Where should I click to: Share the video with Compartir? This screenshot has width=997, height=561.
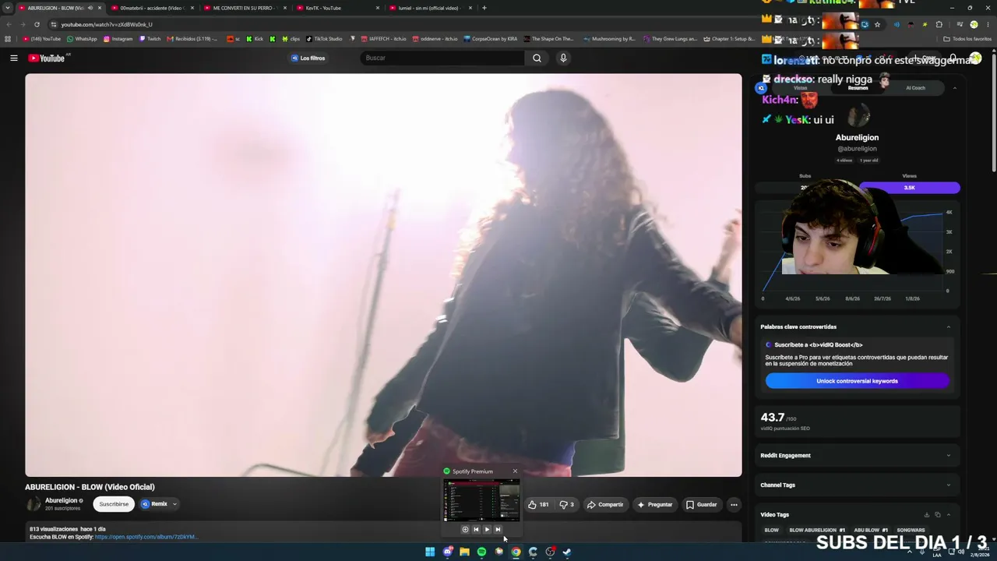click(604, 504)
